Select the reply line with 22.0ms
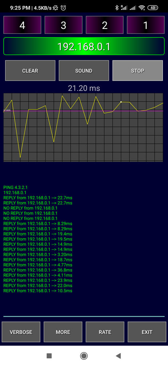This screenshot has width=168, height=366. (x=38, y=286)
